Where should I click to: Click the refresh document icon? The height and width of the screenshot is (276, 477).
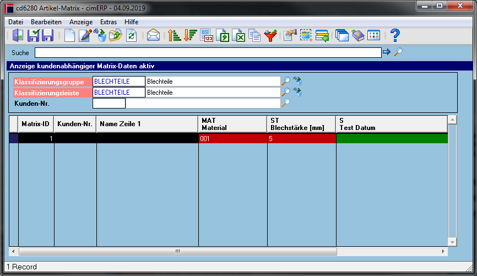click(132, 36)
